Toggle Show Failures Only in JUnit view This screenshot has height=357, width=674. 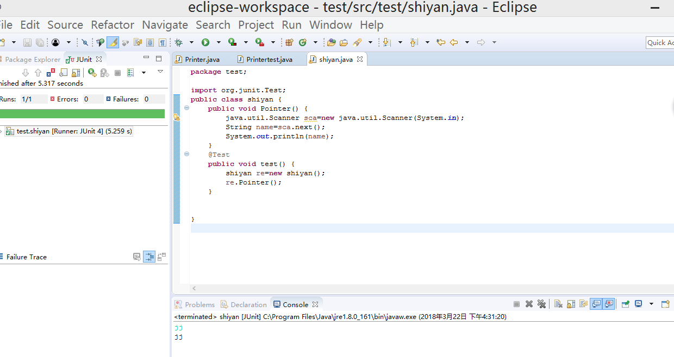point(51,73)
